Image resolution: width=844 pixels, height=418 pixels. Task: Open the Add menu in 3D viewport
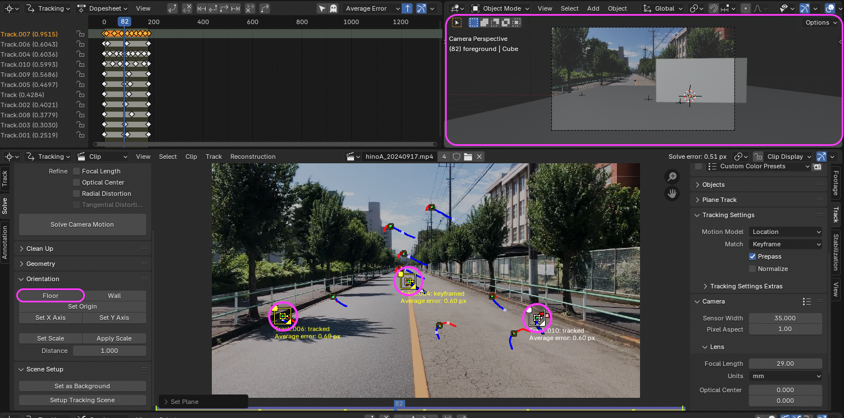[593, 8]
